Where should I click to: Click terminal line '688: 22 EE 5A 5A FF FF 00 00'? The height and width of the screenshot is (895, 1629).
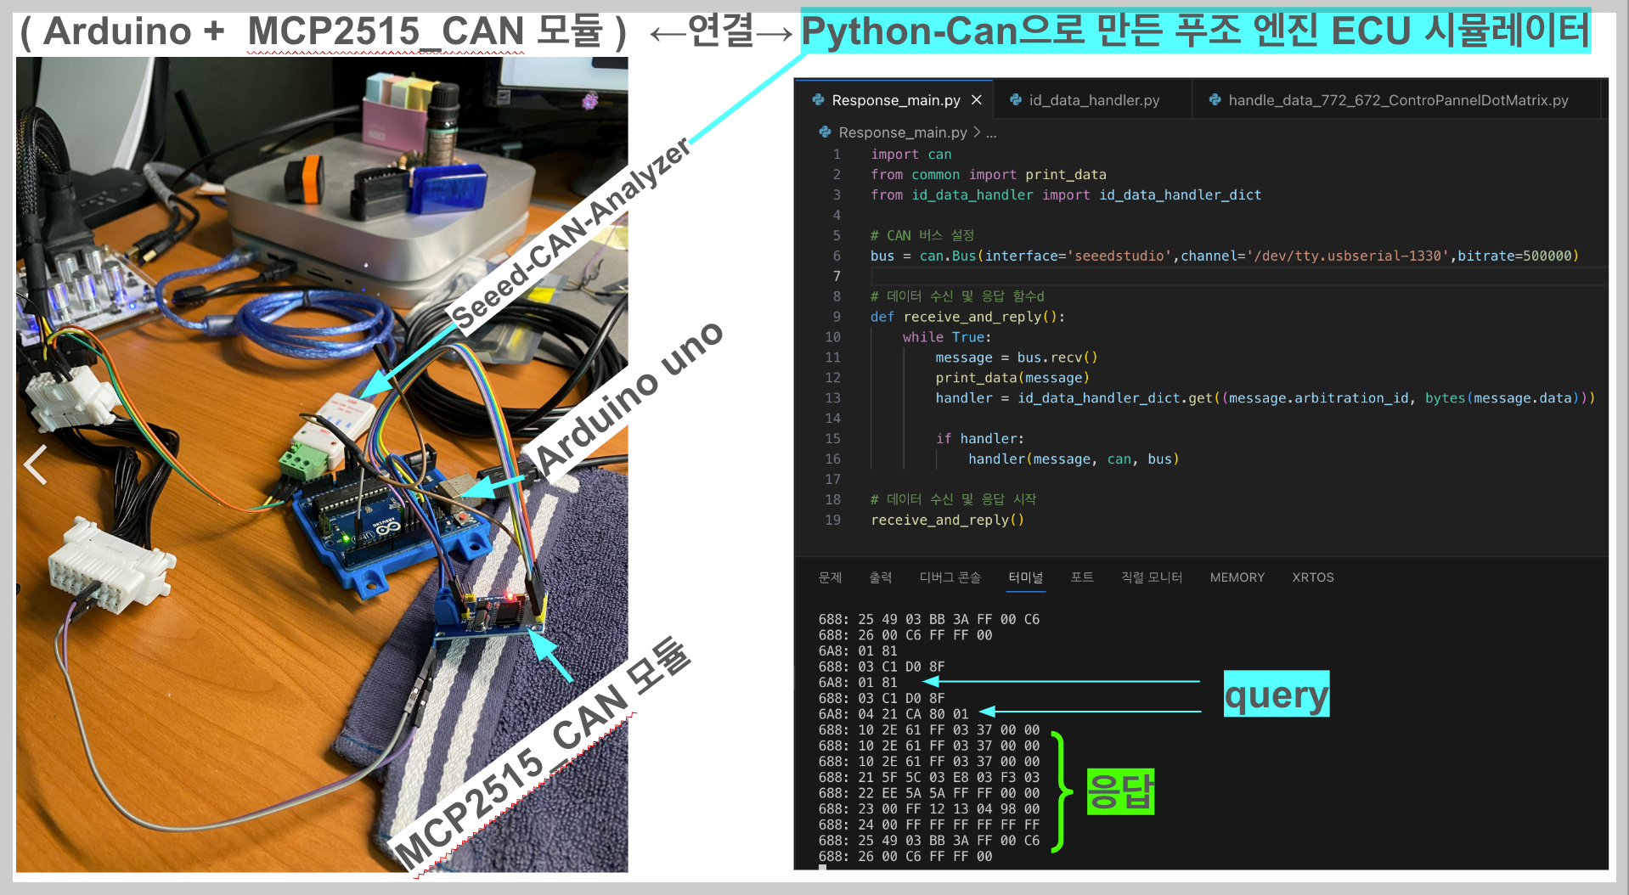[x=929, y=793]
